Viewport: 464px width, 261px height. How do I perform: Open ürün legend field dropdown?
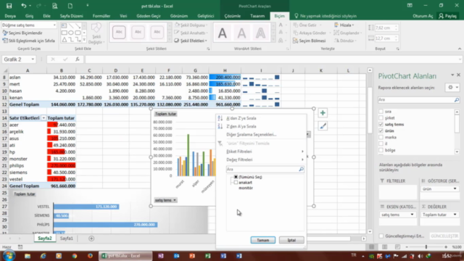(x=455, y=188)
